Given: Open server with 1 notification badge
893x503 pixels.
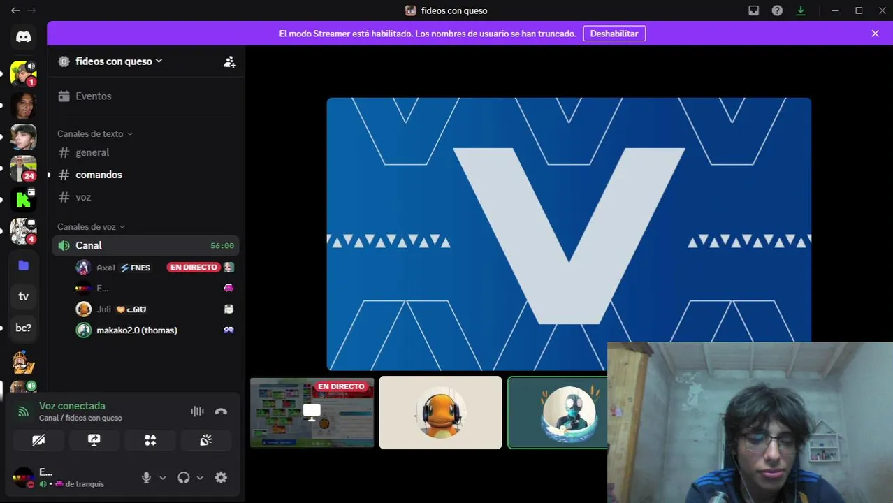Looking at the screenshot, I should (23, 73).
